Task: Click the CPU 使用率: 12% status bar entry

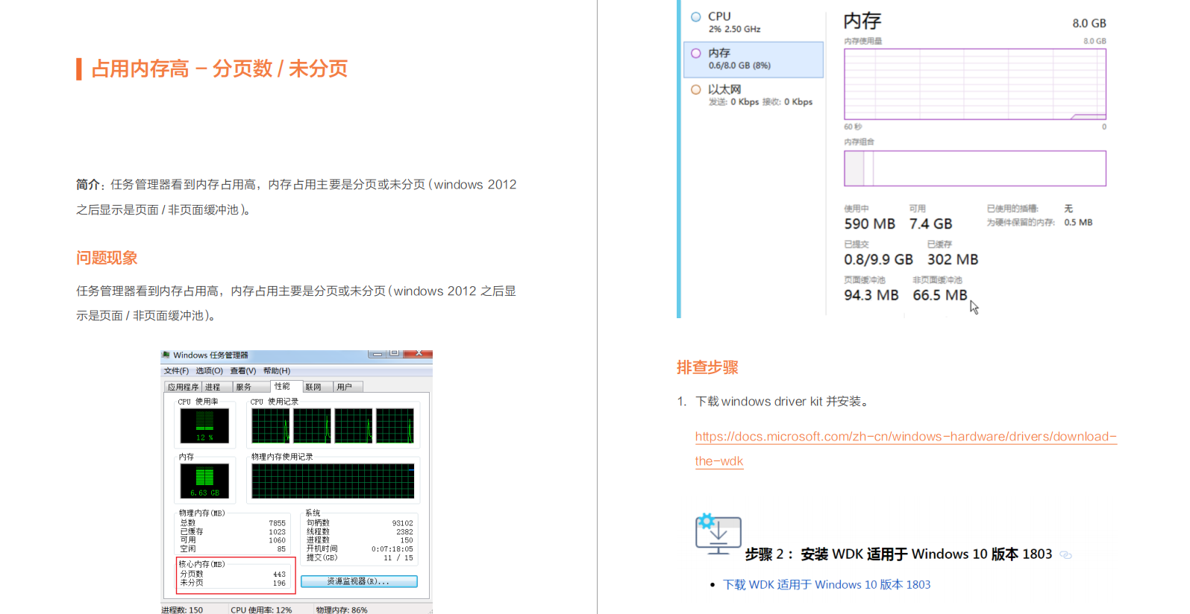Action: (x=261, y=610)
